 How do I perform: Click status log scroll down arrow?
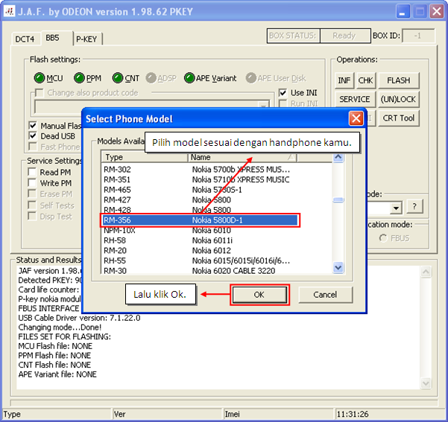tap(426, 383)
